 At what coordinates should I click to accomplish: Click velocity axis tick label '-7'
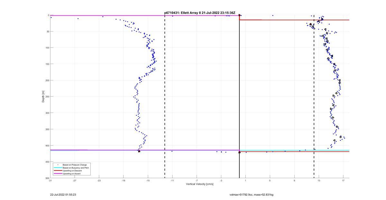click(x=197, y=181)
